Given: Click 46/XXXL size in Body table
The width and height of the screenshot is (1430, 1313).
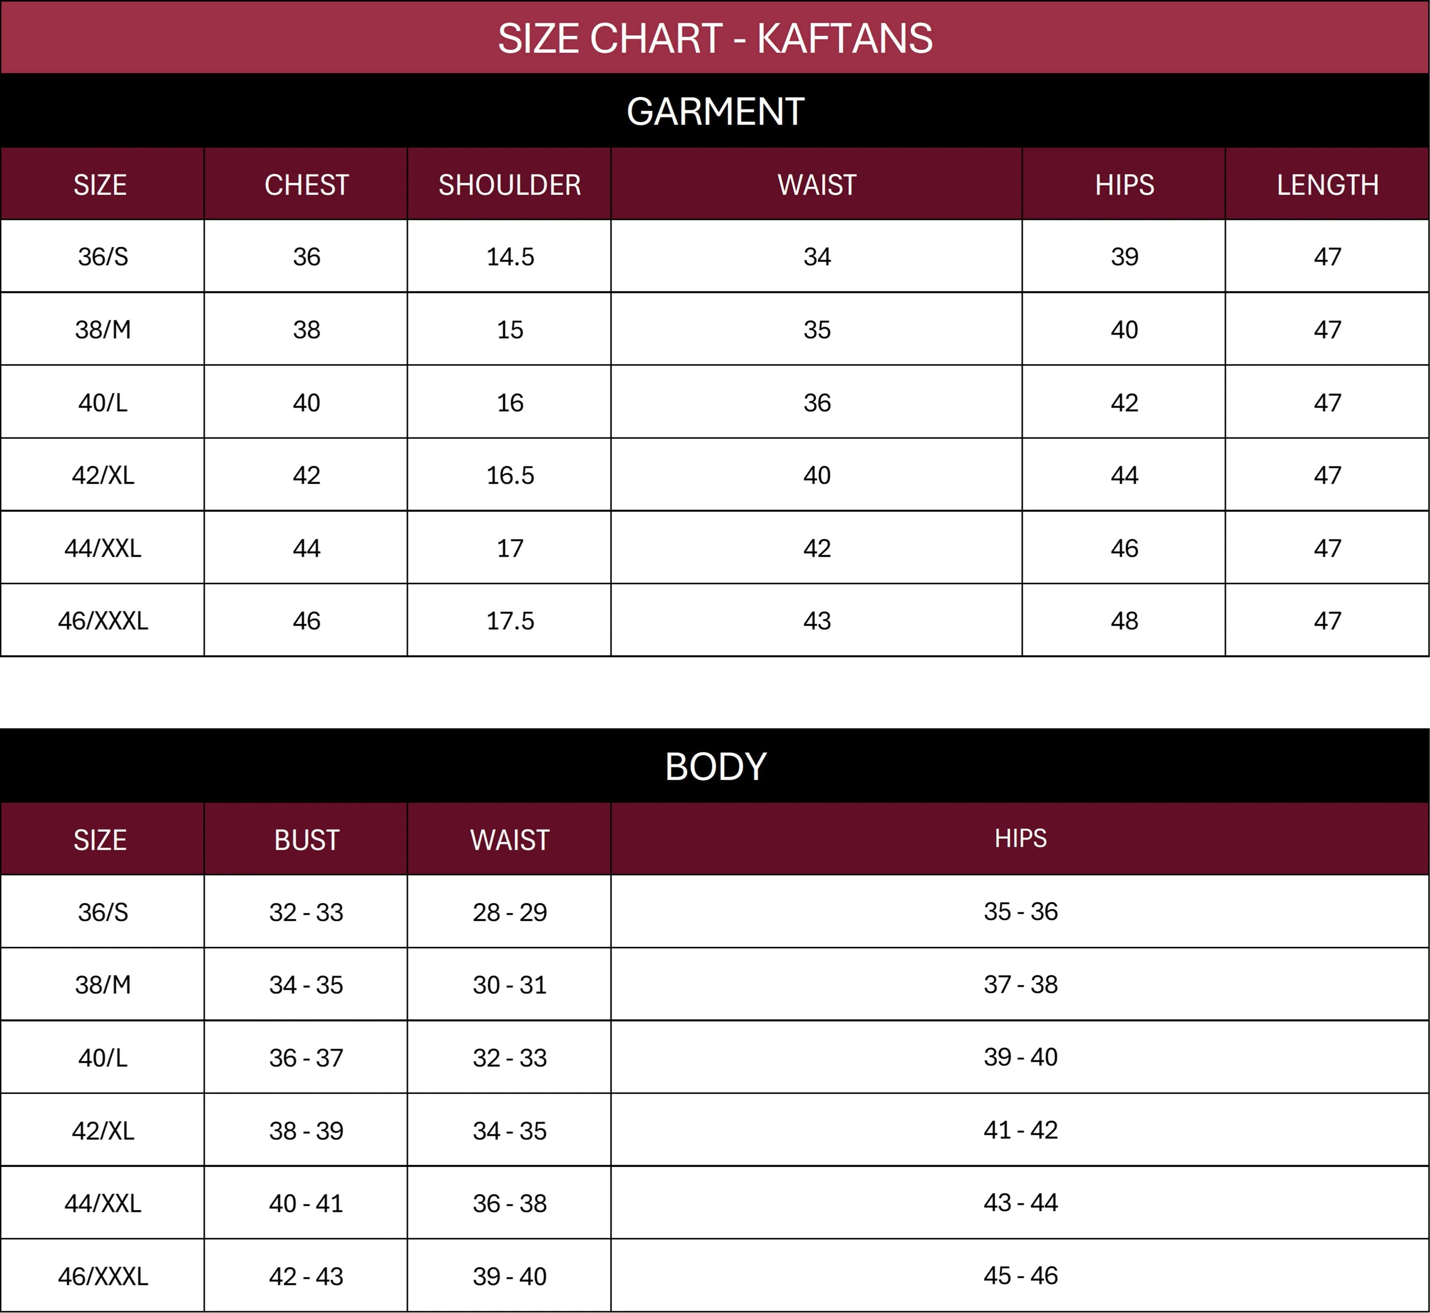Looking at the screenshot, I should pos(103,1276).
